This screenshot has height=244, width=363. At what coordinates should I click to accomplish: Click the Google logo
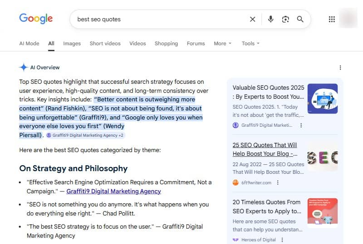tap(36, 19)
